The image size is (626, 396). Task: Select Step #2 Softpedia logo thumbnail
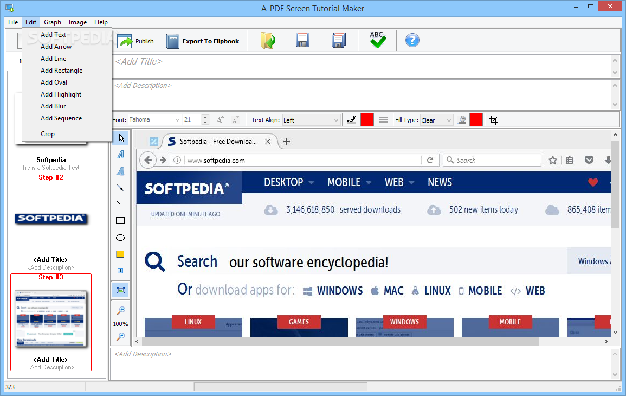coord(51,218)
